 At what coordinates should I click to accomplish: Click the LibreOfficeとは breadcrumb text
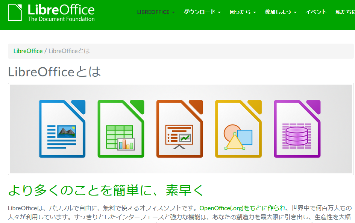[69, 51]
